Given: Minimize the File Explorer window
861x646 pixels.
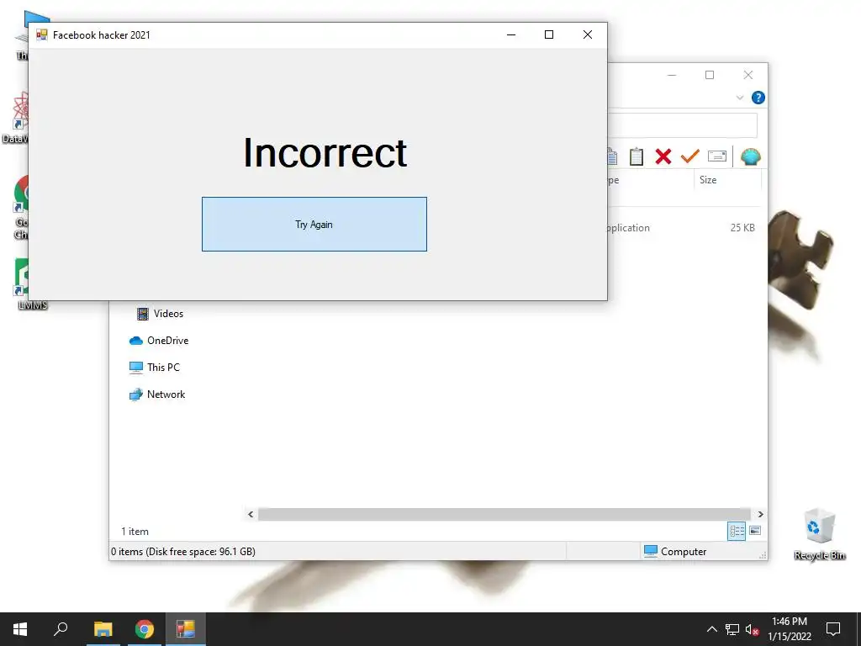Looking at the screenshot, I should tap(672, 75).
